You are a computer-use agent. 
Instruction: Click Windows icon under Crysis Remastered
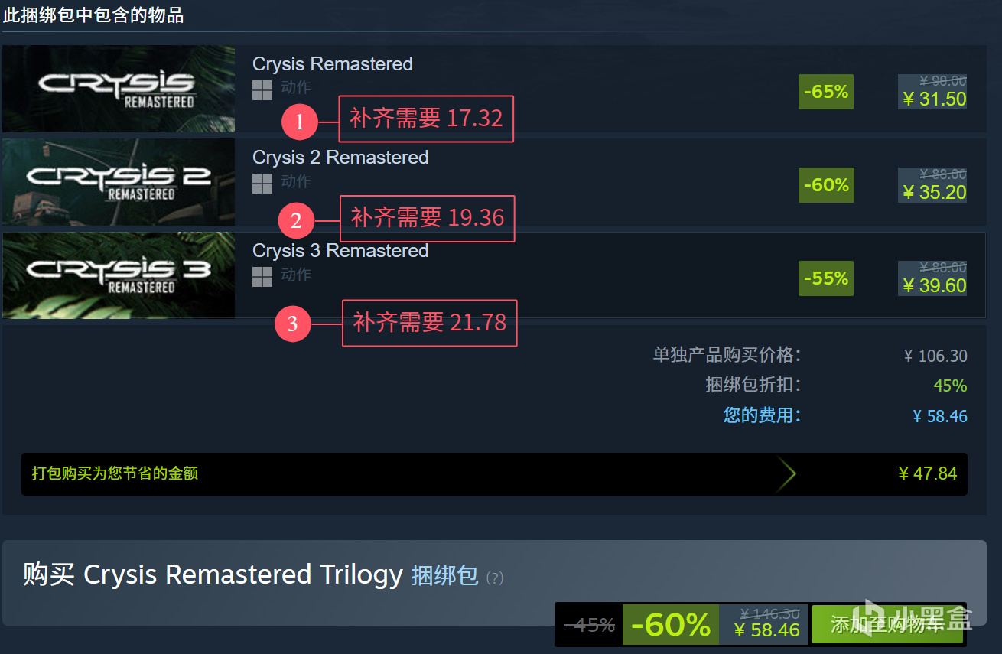tap(262, 90)
